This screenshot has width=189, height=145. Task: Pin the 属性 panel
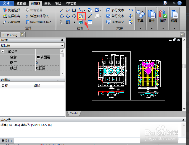click(x=62, y=40)
